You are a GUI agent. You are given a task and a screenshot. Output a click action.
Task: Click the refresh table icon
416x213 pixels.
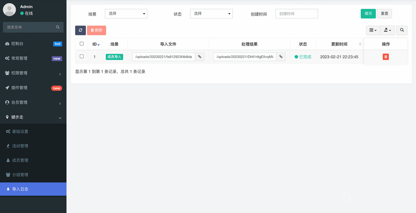point(80,30)
